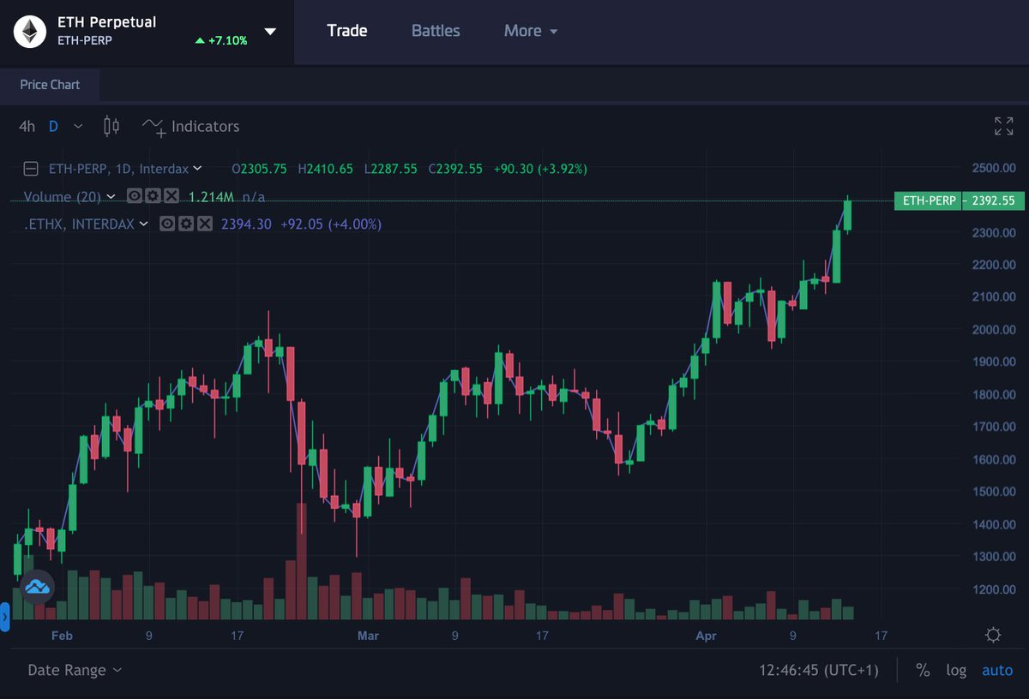Click the Apr date axis label
1029x699 pixels.
[x=706, y=636]
